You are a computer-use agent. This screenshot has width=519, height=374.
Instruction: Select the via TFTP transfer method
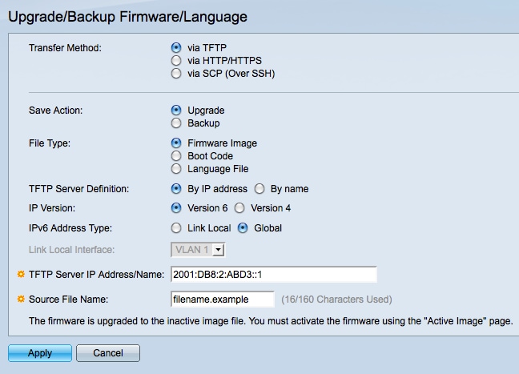click(176, 48)
